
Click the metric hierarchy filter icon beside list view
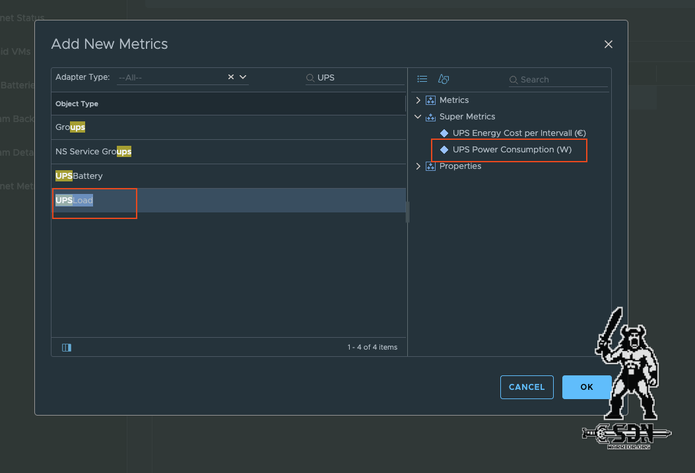(x=443, y=79)
